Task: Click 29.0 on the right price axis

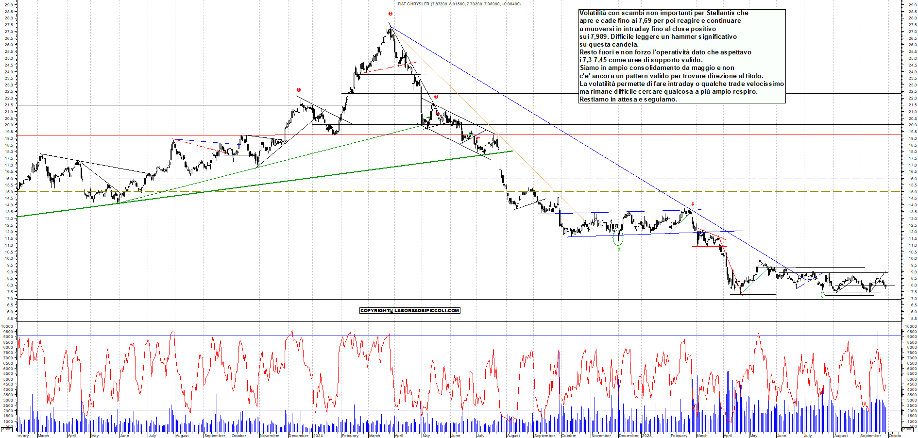Action: 912,5
